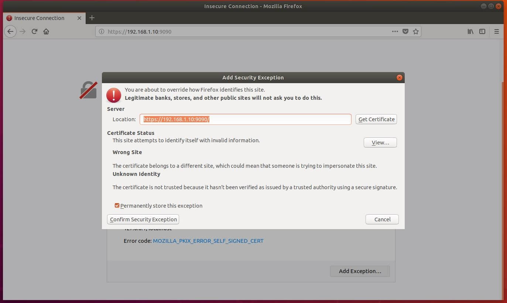Bookmark this page with the star
Viewport: 507px width, 303px height.
[415, 31]
